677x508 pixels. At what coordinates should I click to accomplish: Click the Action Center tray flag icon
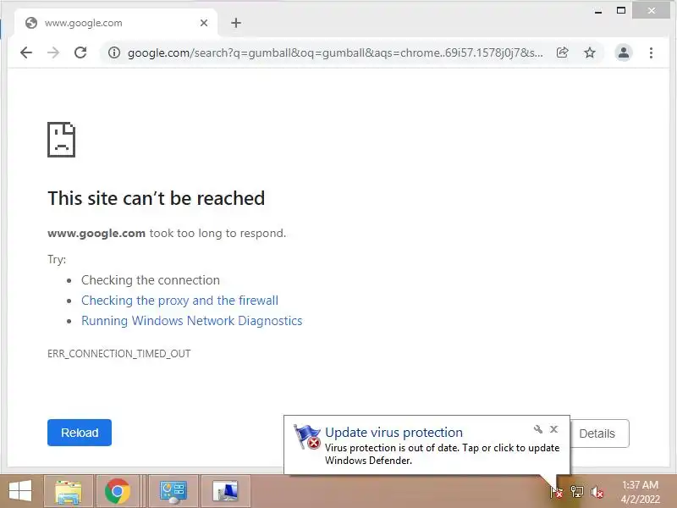(557, 492)
